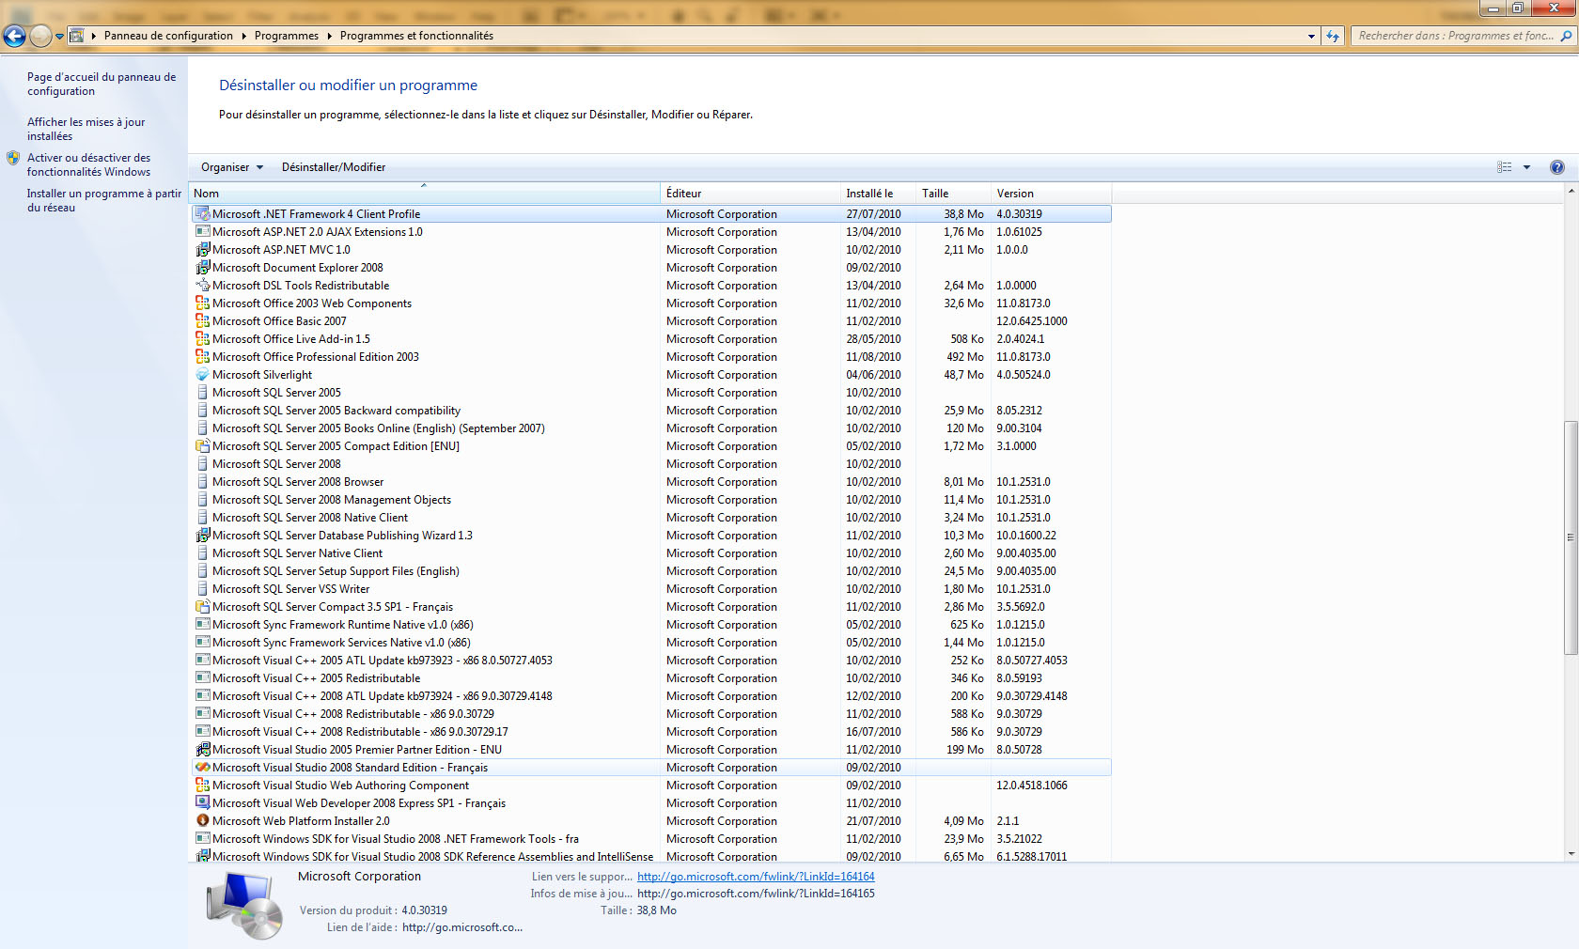Select 'Microsoft SQL Server VSS Writer'
Image resolution: width=1579 pixels, height=949 pixels.
(650, 589)
